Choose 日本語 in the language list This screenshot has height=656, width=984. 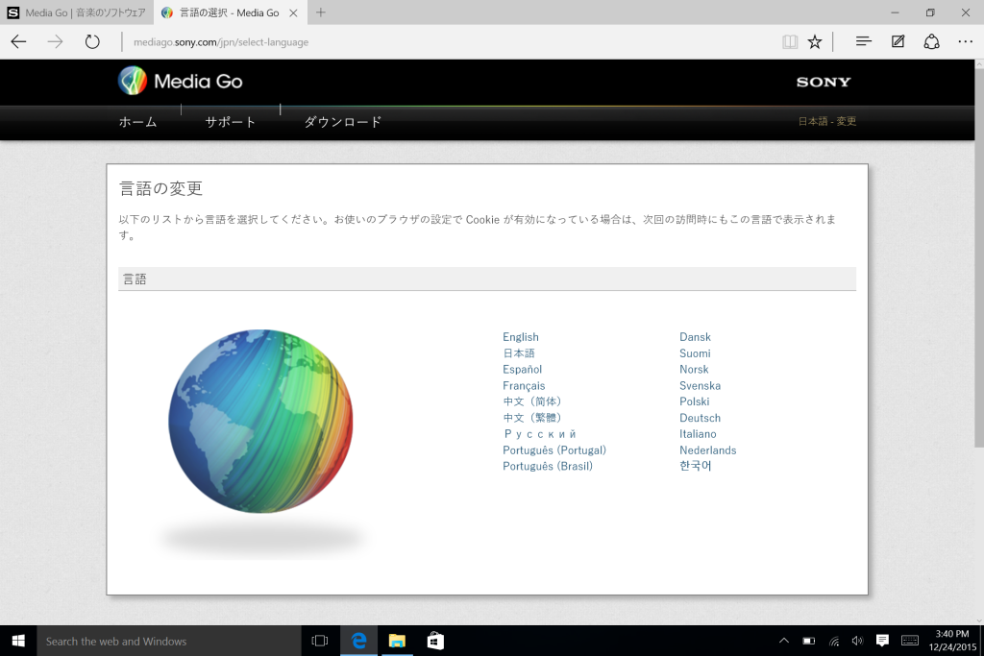(x=518, y=353)
